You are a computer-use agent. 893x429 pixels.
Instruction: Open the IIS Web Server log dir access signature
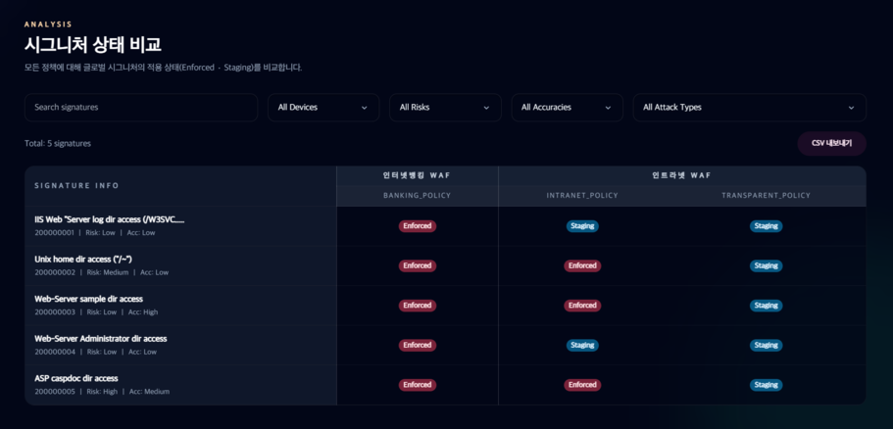pos(109,219)
